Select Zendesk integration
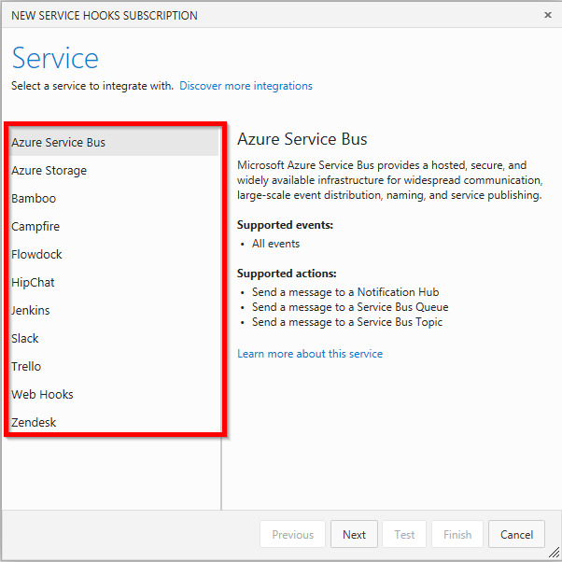This screenshot has height=562, width=562. (x=114, y=422)
